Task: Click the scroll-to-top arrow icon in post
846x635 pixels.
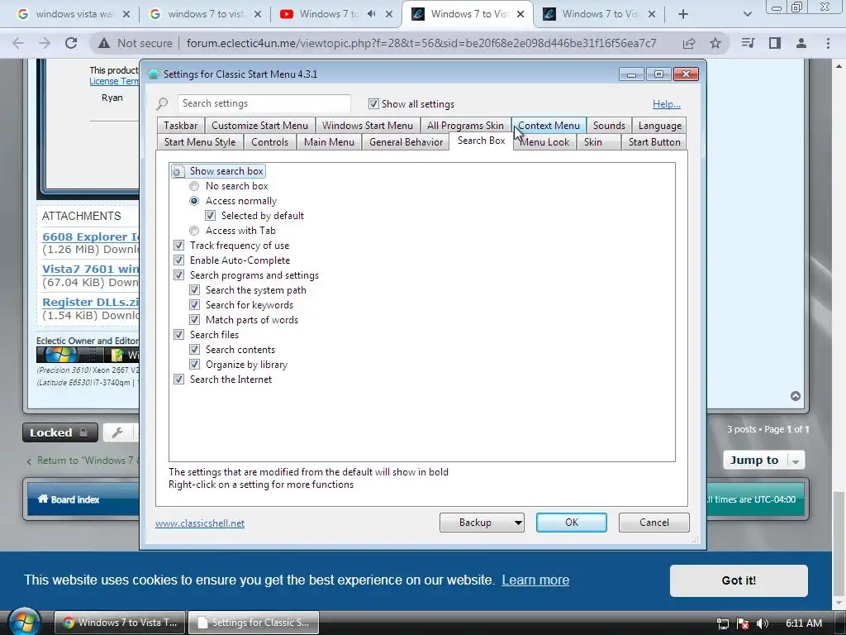Action: pos(796,396)
